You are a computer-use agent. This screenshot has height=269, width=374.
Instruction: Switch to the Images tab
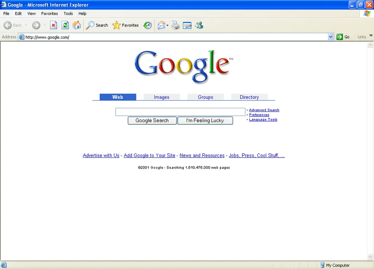pos(162,97)
